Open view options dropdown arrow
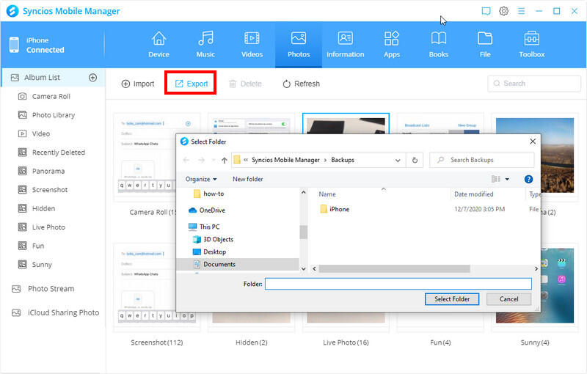 coord(507,179)
